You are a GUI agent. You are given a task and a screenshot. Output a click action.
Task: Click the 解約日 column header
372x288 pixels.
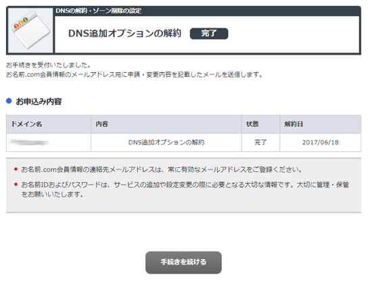pyautogui.click(x=321, y=124)
